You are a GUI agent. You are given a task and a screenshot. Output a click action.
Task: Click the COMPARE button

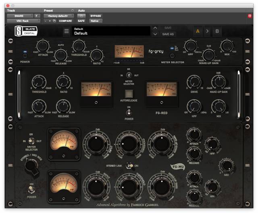click(x=65, y=21)
